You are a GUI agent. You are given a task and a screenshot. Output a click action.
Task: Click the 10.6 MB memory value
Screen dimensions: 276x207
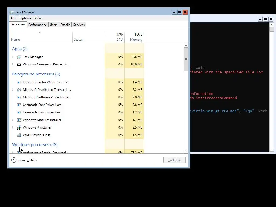[x=137, y=57]
